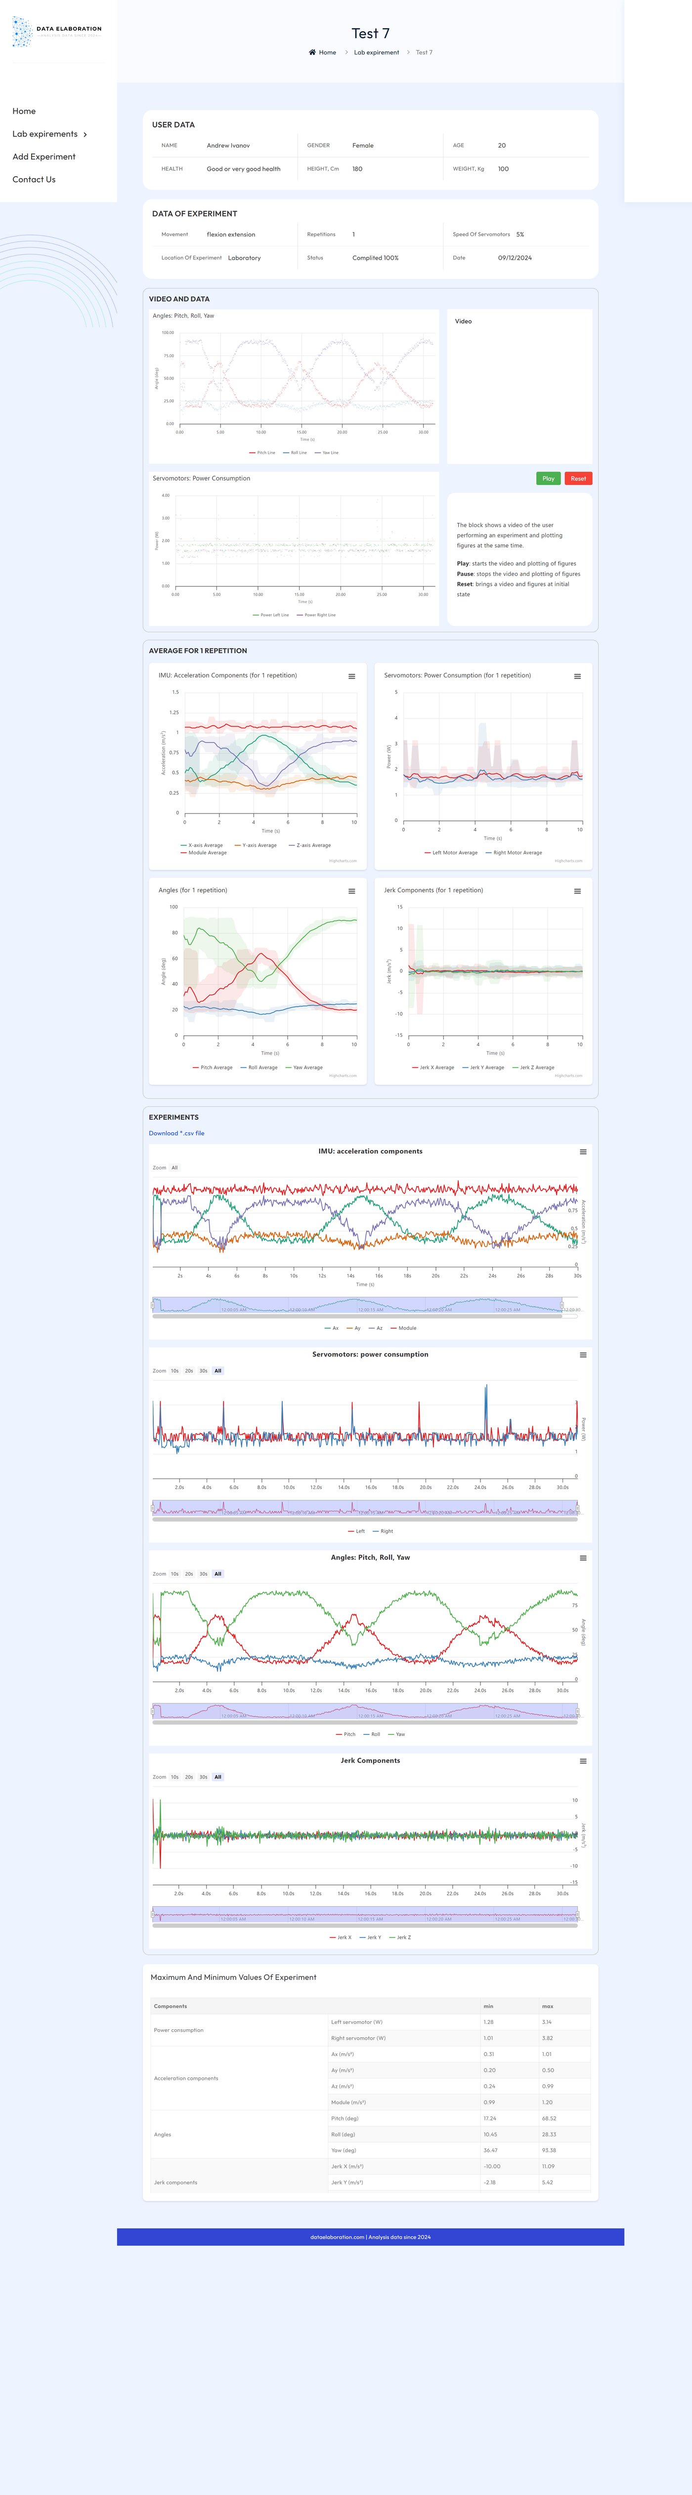The image size is (692, 2495).
Task: Click Highcharts.com credit in Angles average chart
Action: coord(343,1075)
